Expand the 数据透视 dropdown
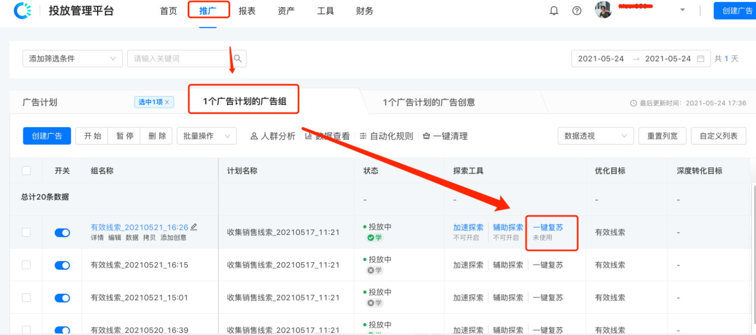Image resolution: width=756 pixels, height=335 pixels. point(595,136)
